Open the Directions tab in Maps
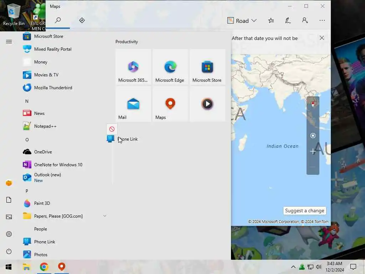Screen dimensions: 365x274 [82, 20]
